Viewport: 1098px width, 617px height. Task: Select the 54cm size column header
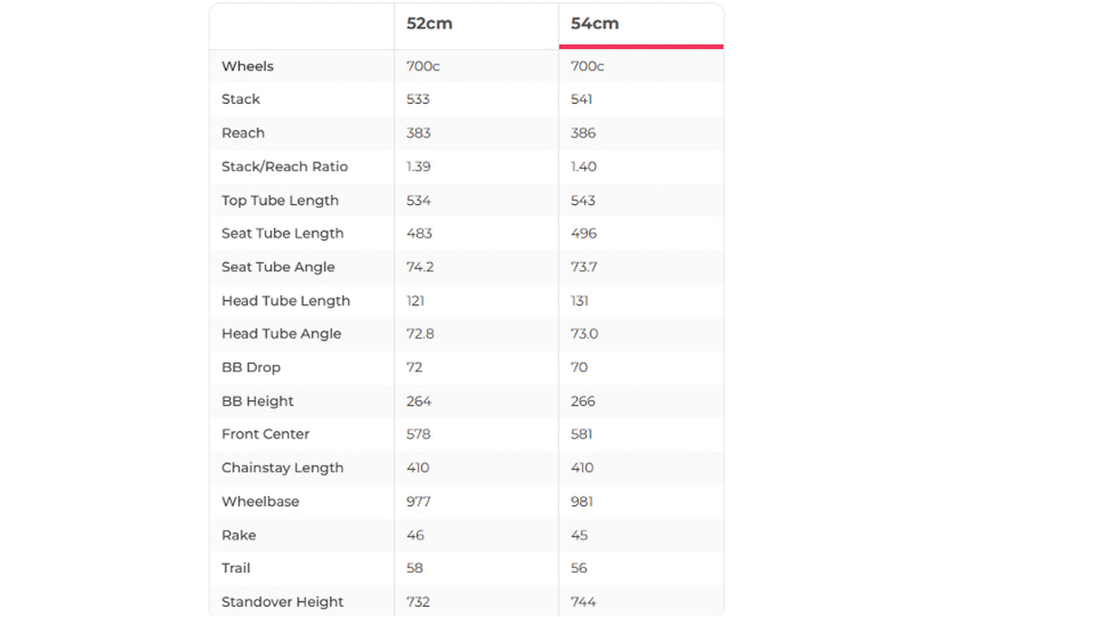tap(595, 24)
